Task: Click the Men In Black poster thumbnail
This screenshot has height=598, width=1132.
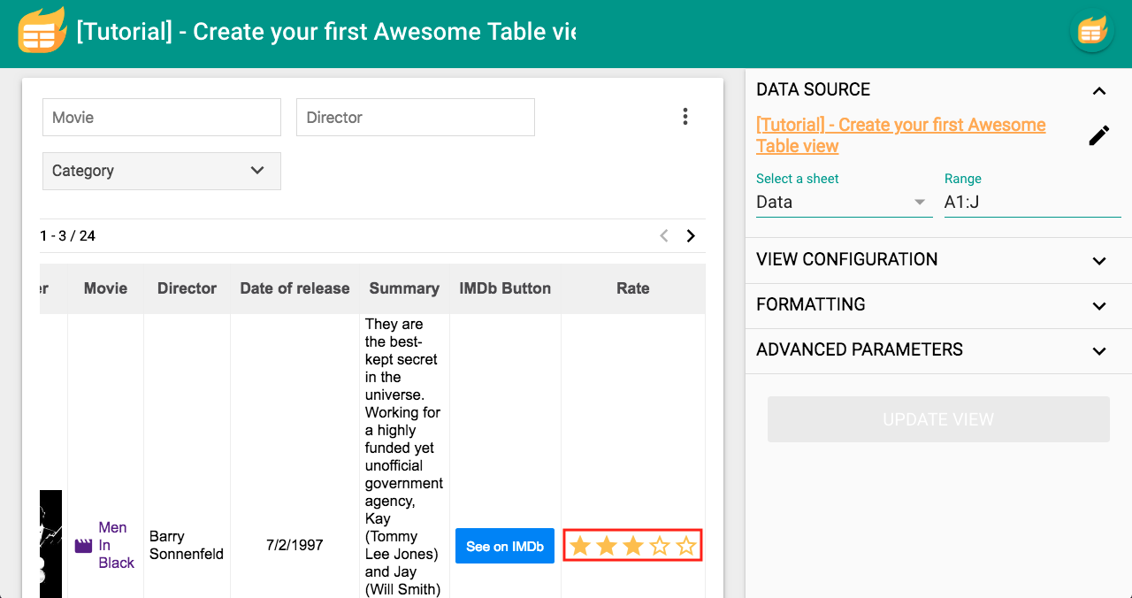Action: click(x=51, y=544)
